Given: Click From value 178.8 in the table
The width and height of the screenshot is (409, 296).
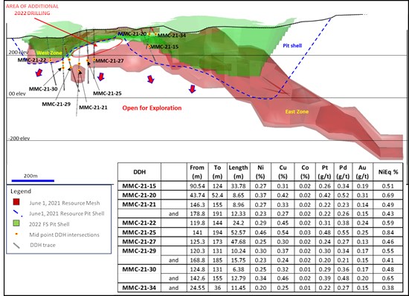Looking at the screenshot, I should pyautogui.click(x=197, y=214).
